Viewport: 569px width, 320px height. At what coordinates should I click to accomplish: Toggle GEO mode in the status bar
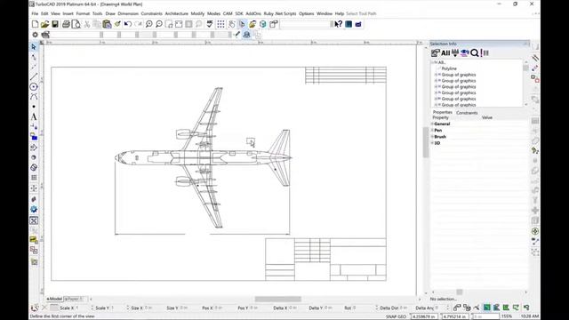click(x=401, y=316)
